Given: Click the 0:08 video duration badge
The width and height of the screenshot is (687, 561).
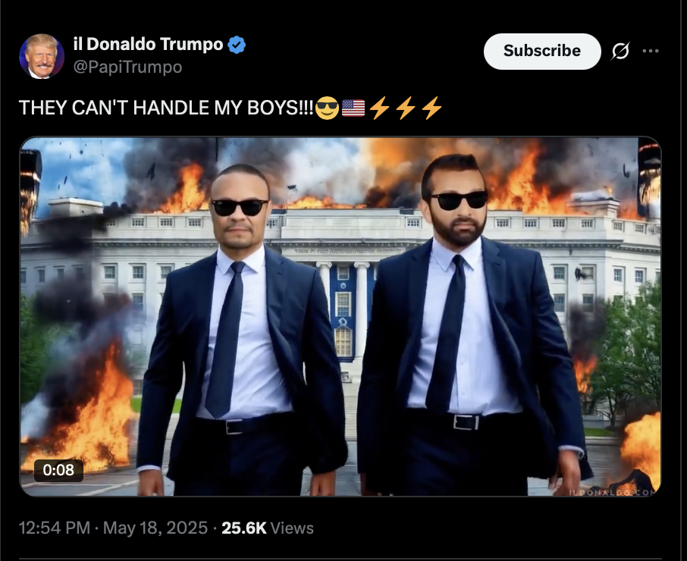Looking at the screenshot, I should tap(58, 470).
